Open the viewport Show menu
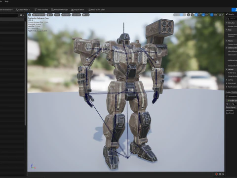The width and height of the screenshot is (237, 178). point(57,15)
